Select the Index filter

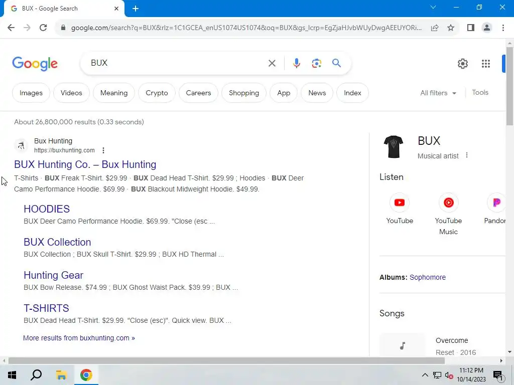pos(352,93)
